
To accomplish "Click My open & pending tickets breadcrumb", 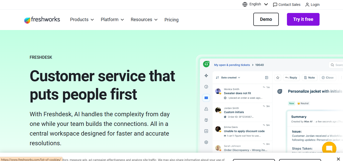I will tap(232, 65).
